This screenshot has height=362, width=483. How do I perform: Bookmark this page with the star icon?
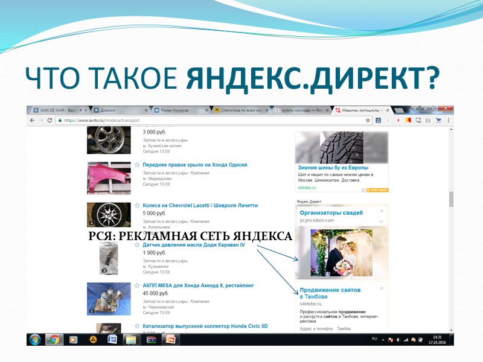pyautogui.click(x=368, y=120)
